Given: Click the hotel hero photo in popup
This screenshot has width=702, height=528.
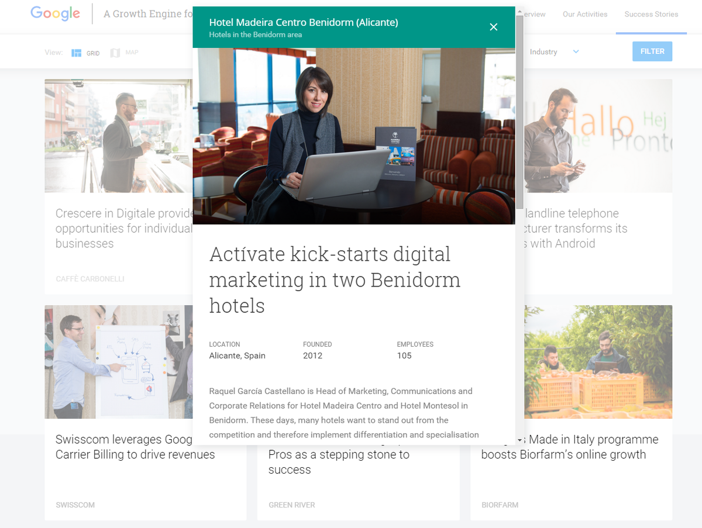Looking at the screenshot, I should 354,136.
